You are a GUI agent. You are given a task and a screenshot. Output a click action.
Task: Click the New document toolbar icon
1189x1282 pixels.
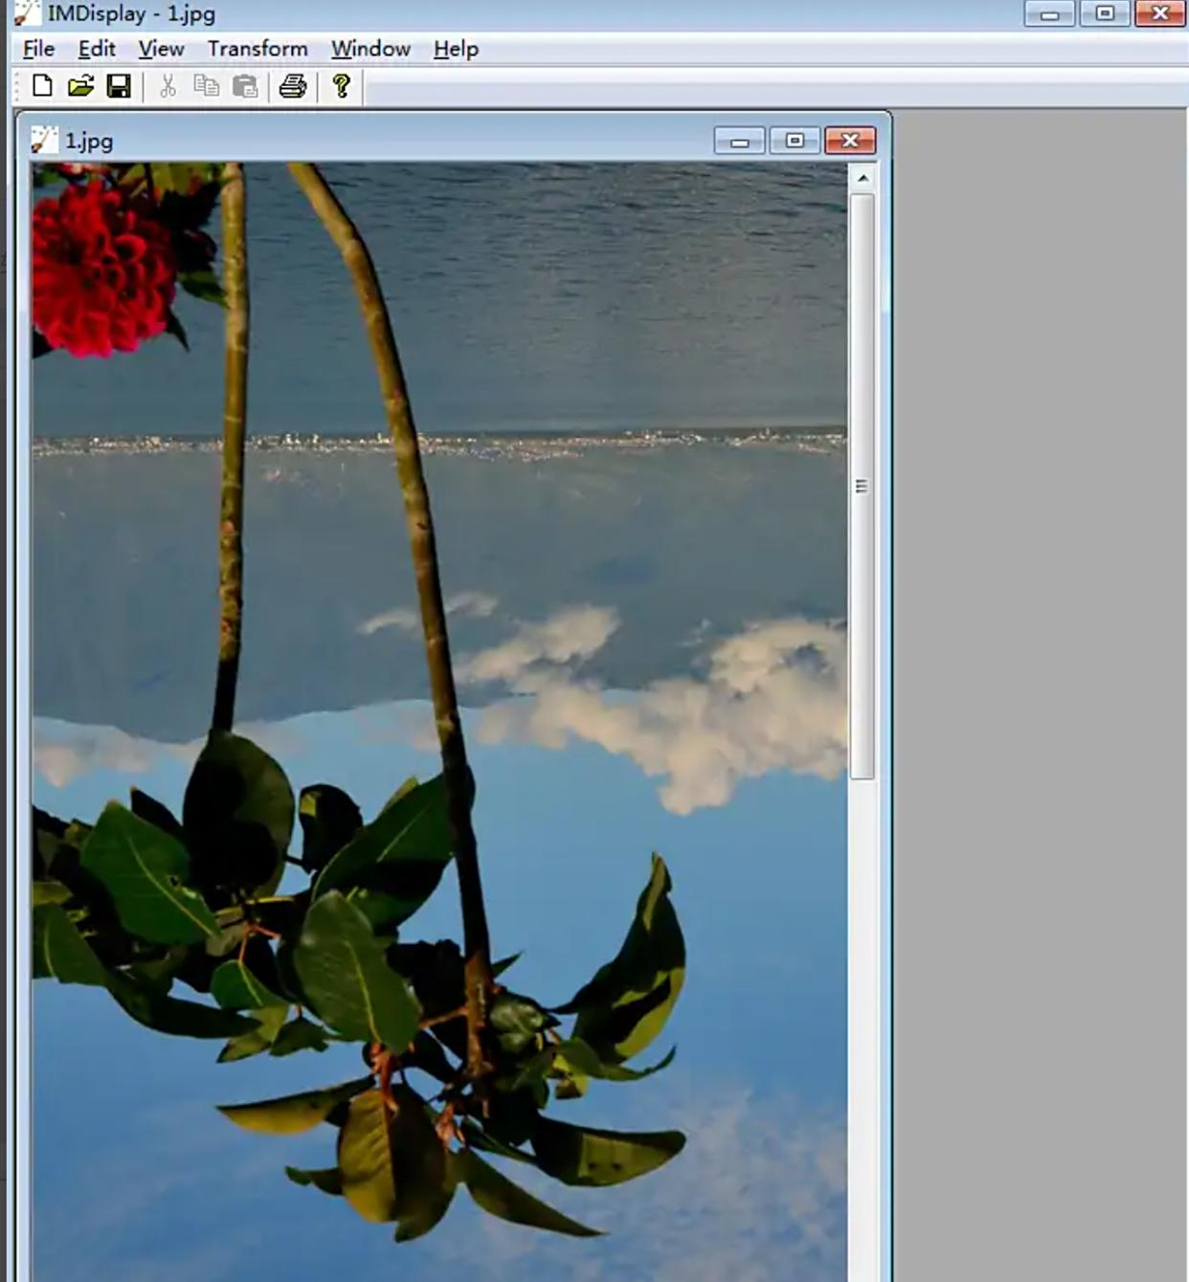[x=42, y=86]
